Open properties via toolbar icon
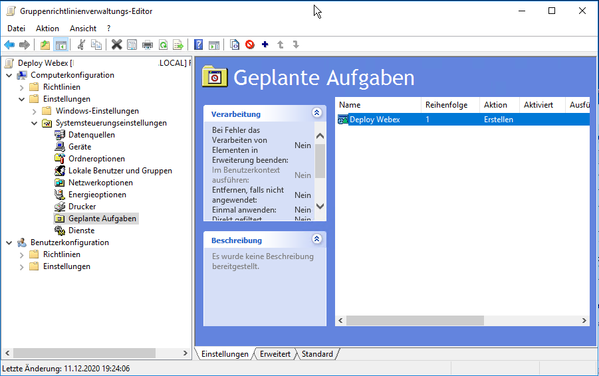Image resolution: width=599 pixels, height=376 pixels. click(x=132, y=45)
